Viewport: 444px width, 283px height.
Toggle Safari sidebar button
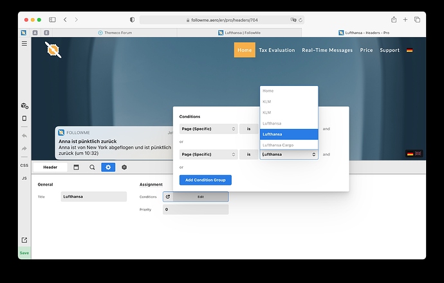pyautogui.click(x=52, y=19)
